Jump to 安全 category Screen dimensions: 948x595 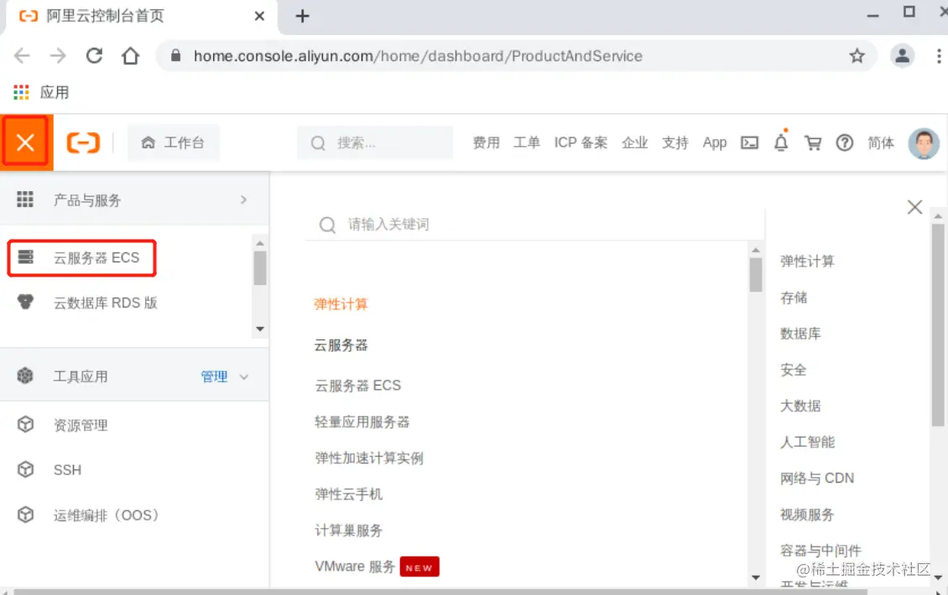coord(794,370)
